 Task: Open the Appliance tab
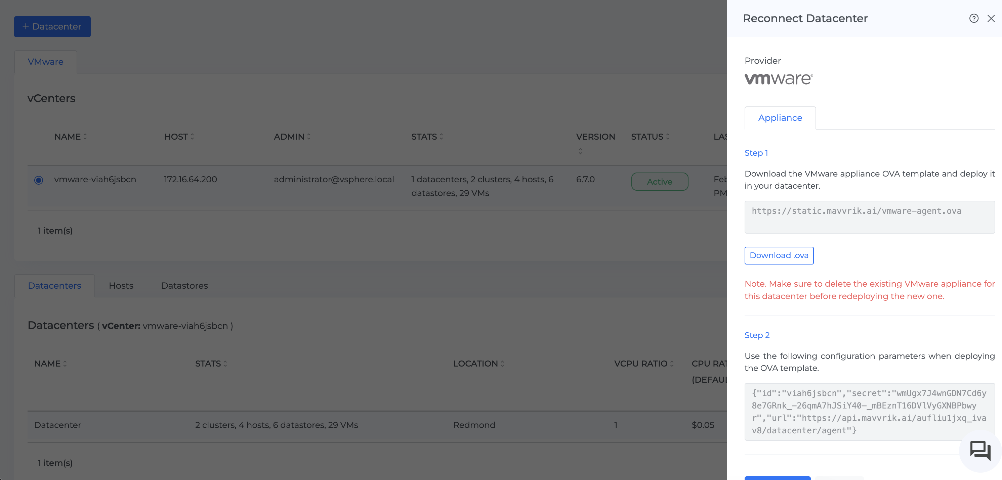[x=780, y=118]
